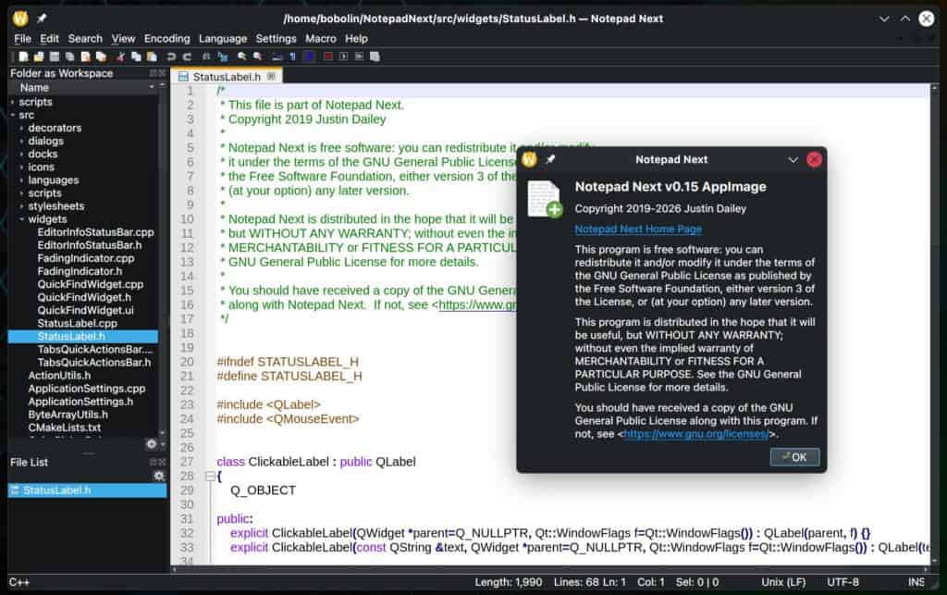Click C++ language in status bar
The width and height of the screenshot is (947, 595).
18,582
